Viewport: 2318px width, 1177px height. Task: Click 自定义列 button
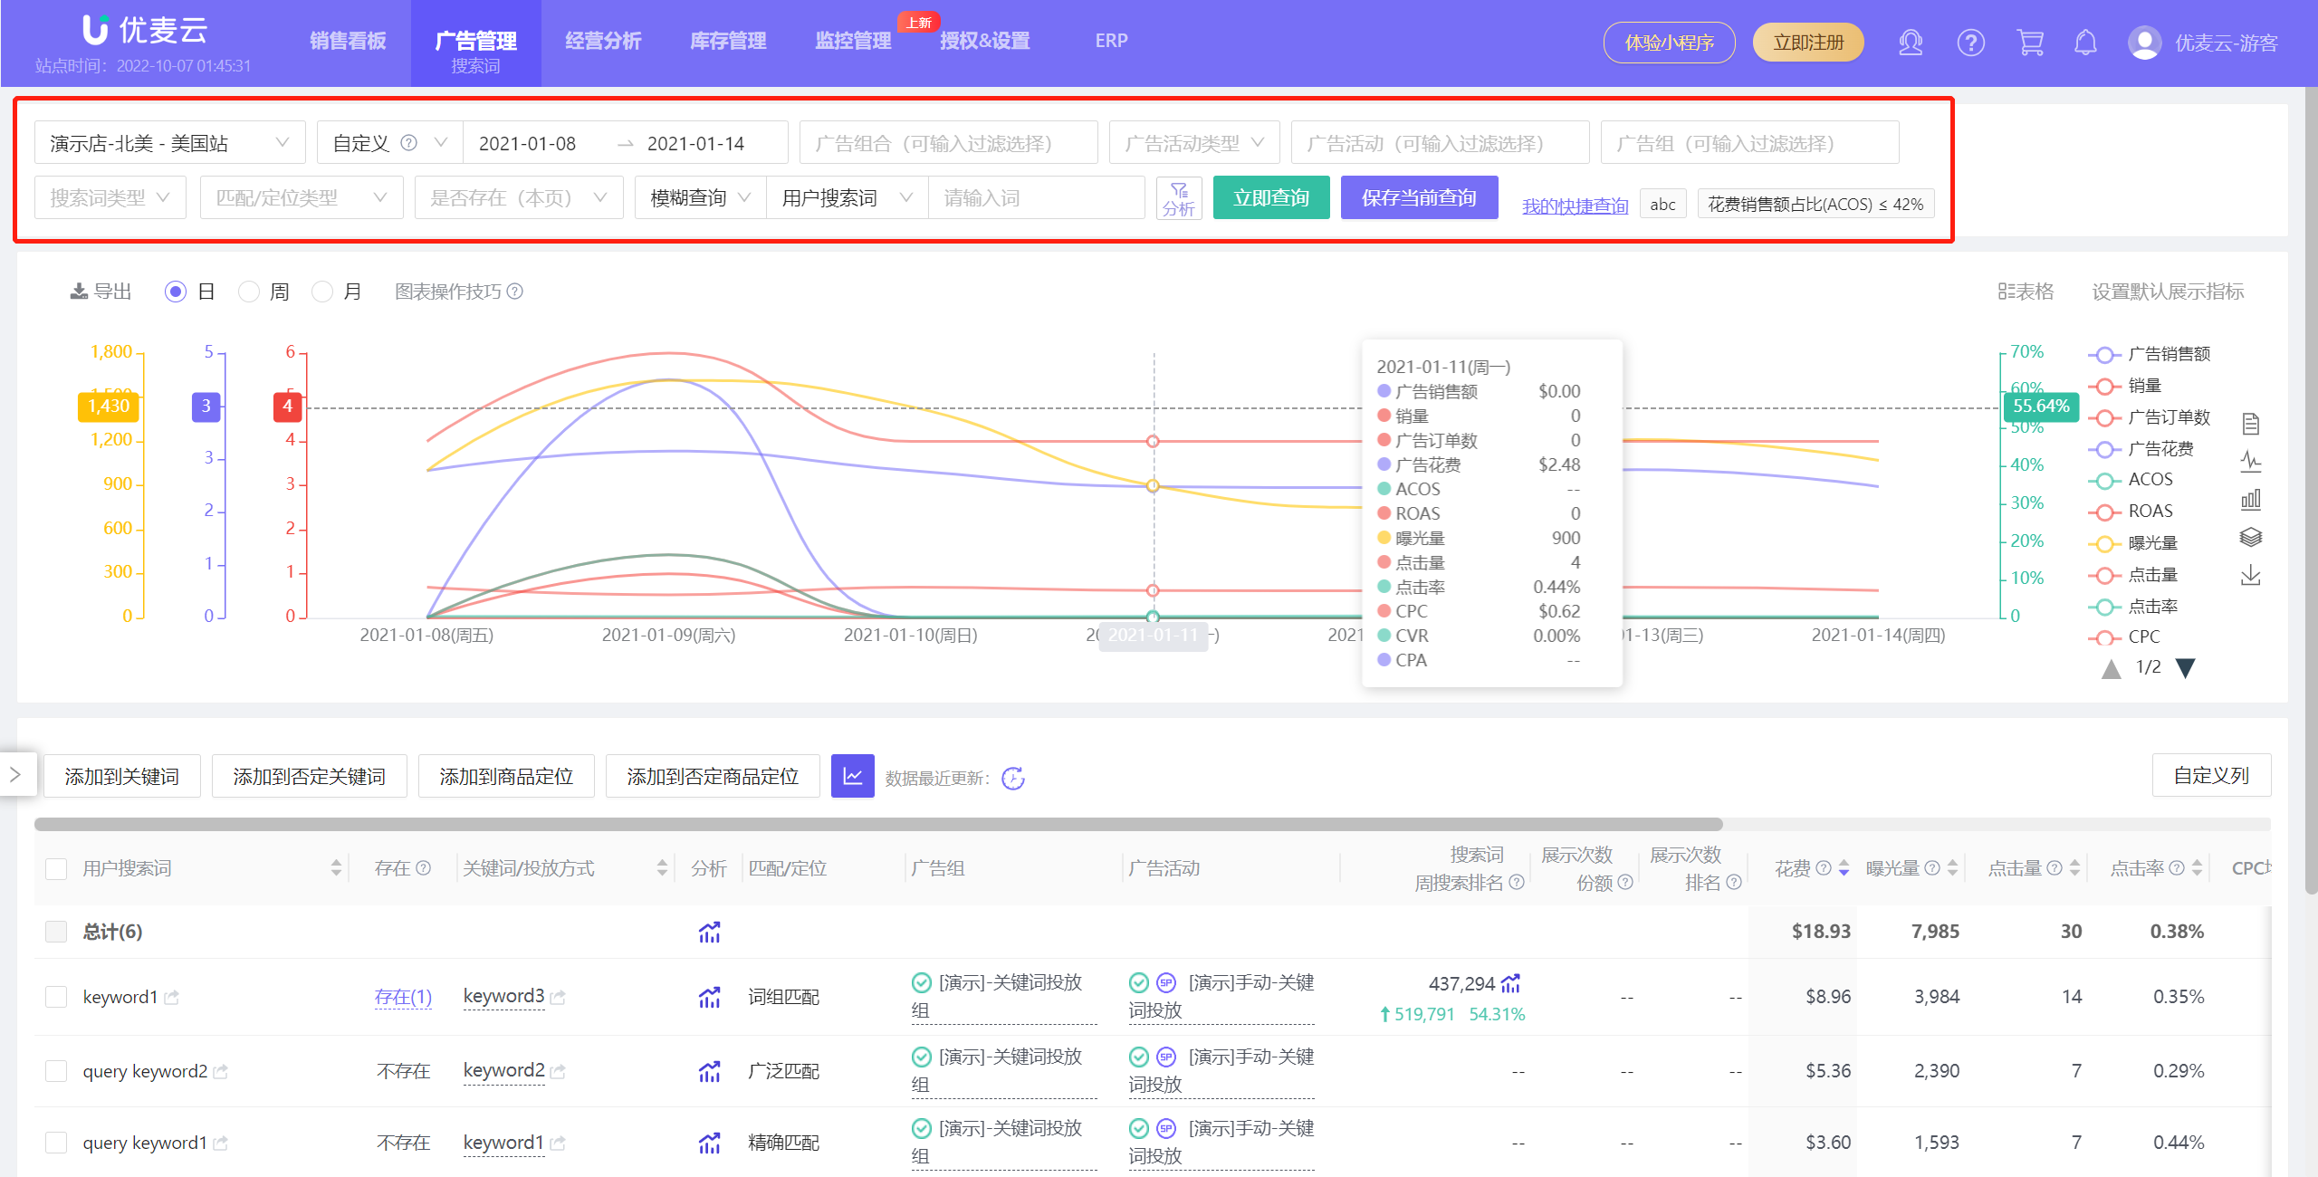click(x=2211, y=775)
